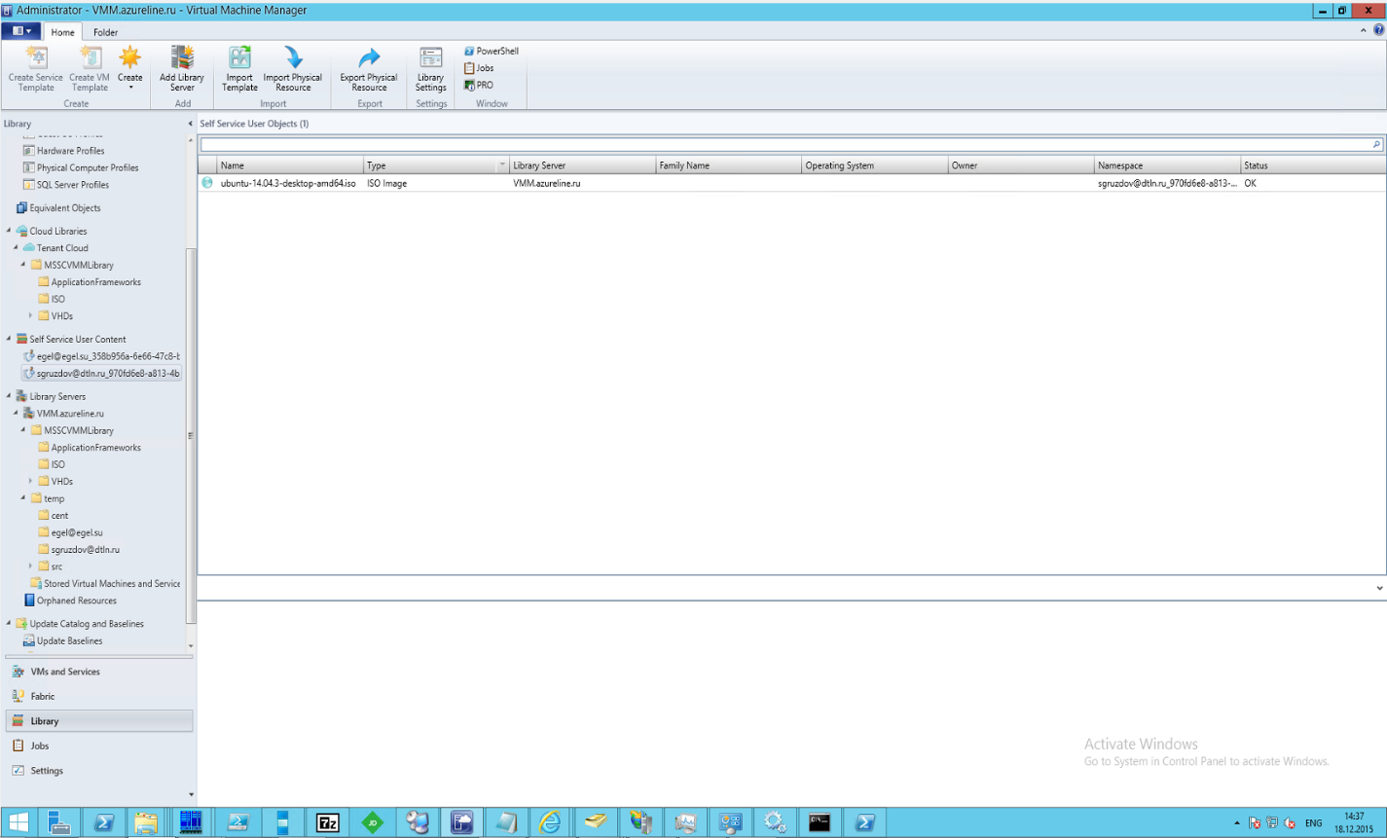Open the Create starburst dropdown button
Image resolution: width=1387 pixels, height=838 pixels.
pyautogui.click(x=130, y=68)
